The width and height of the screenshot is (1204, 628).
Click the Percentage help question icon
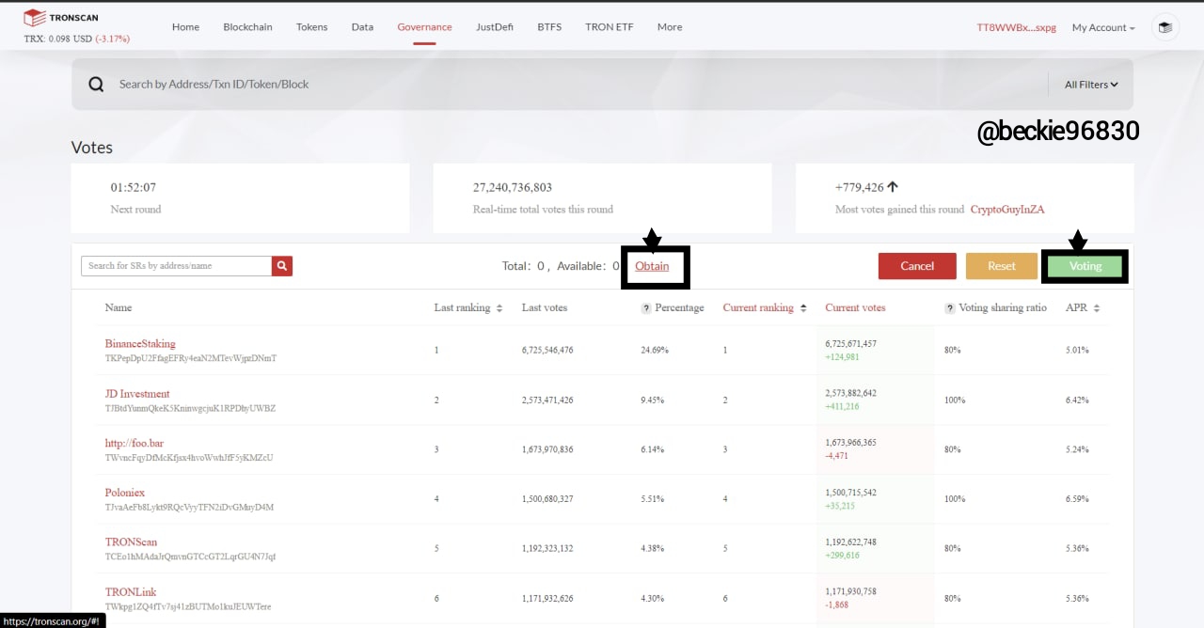[x=646, y=308]
